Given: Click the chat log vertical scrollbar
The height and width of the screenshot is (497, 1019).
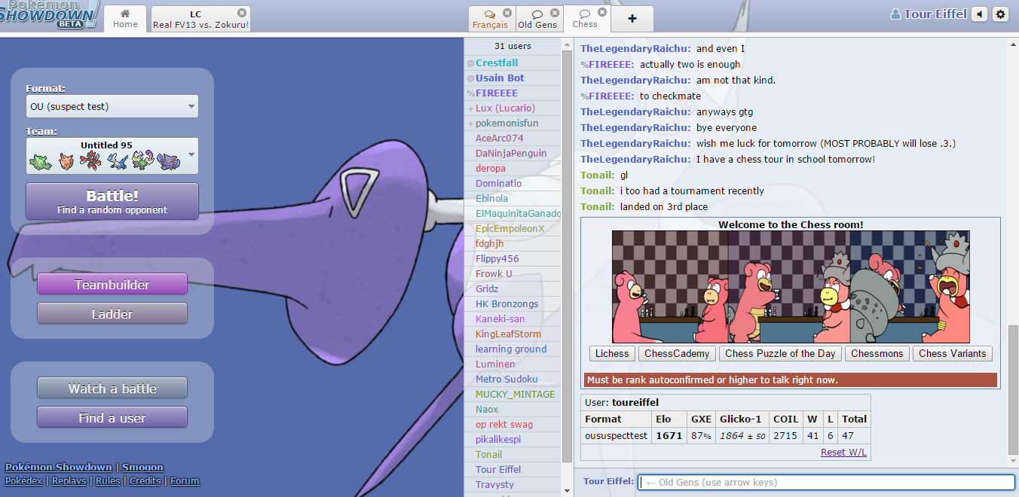Looking at the screenshot, I should 1013,390.
